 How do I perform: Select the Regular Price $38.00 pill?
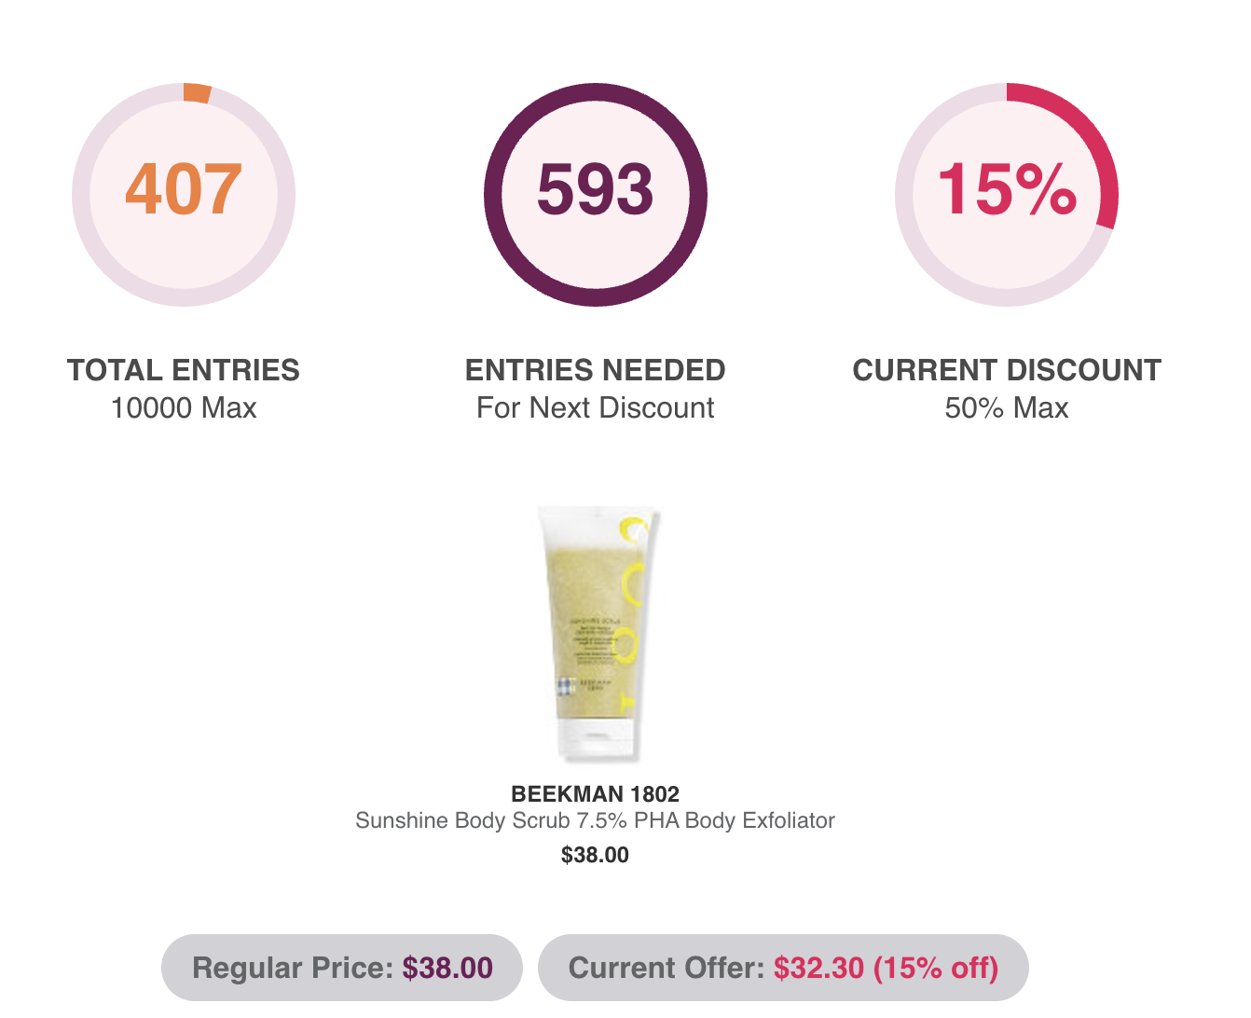click(x=342, y=968)
